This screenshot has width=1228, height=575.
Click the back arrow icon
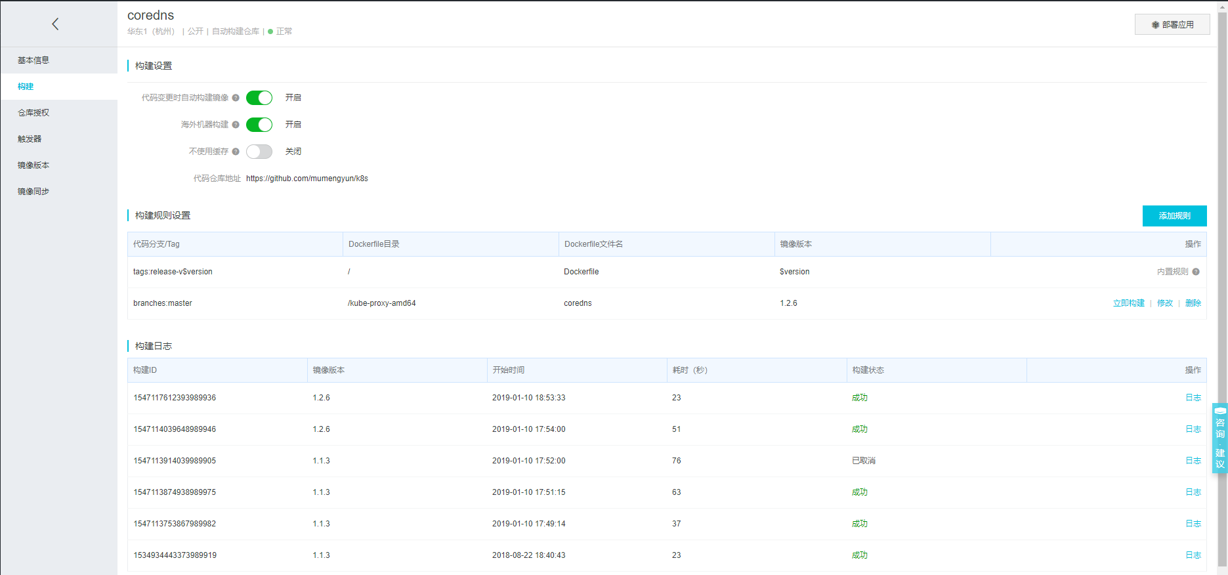coord(55,24)
